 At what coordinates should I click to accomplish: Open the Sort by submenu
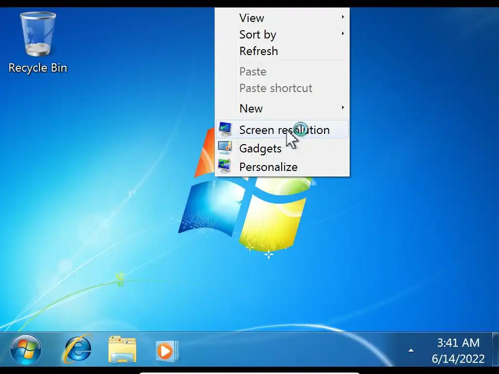(282, 35)
